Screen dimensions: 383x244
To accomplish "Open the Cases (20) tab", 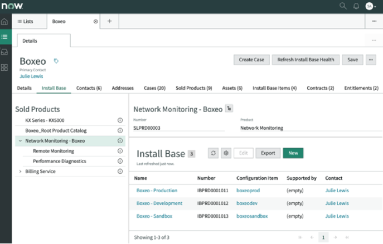I will [154, 88].
